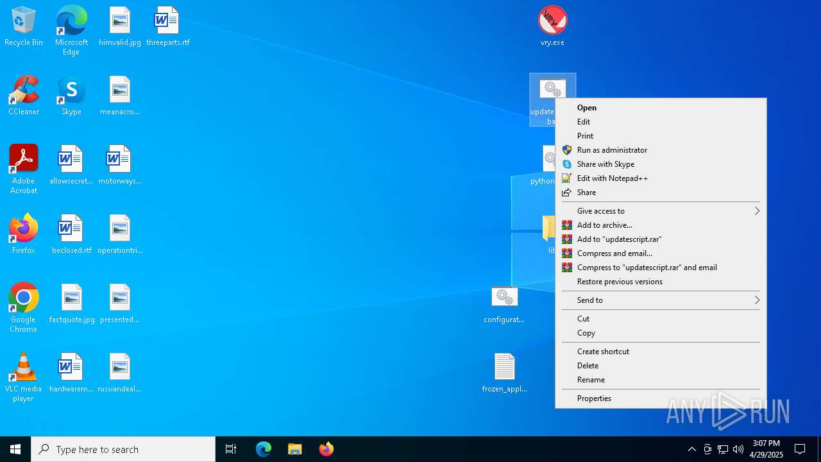Choose Properties in the context menu
The image size is (821, 462).
[661, 398]
